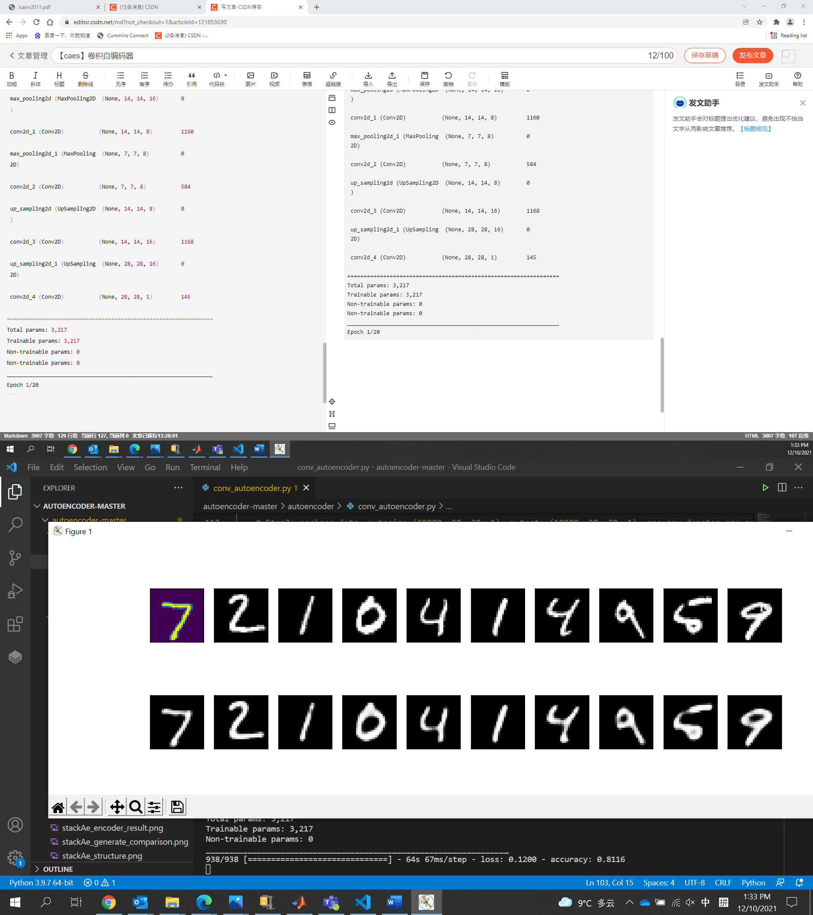
Task: Select Python 3.9.7 64-bit interpreter in status bar
Action: (41, 882)
